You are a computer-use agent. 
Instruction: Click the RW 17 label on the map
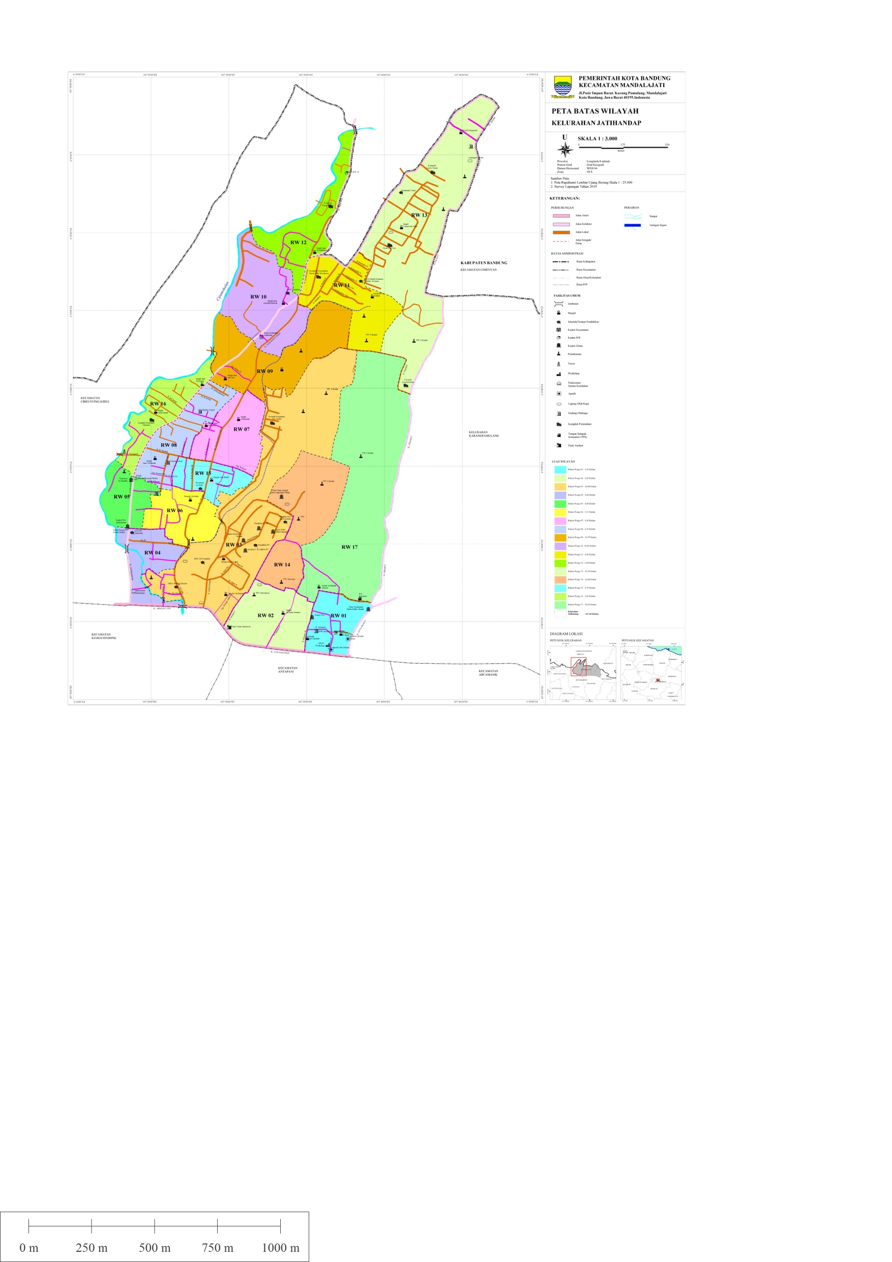click(x=349, y=547)
